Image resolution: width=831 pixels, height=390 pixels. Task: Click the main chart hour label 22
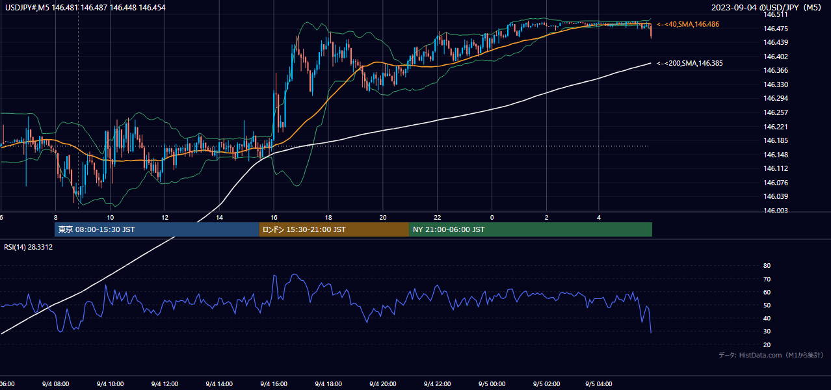[x=438, y=217]
